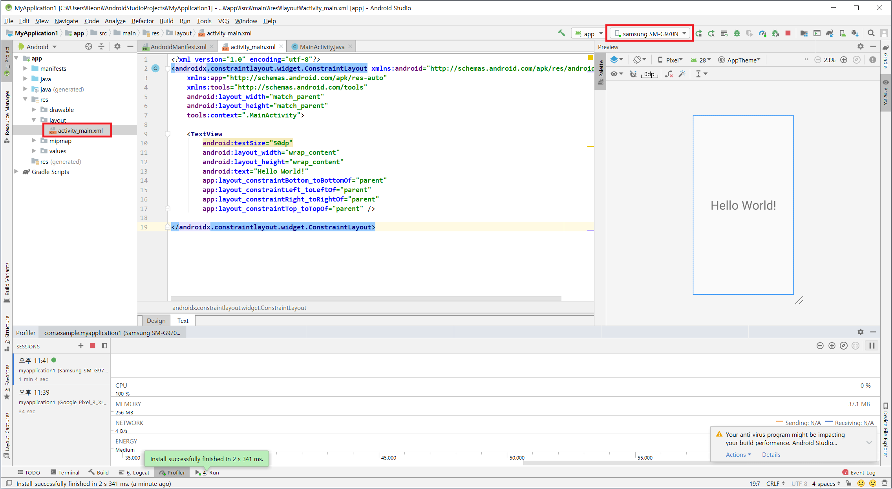Open the samsung SM-G970N device dropdown

click(x=651, y=33)
